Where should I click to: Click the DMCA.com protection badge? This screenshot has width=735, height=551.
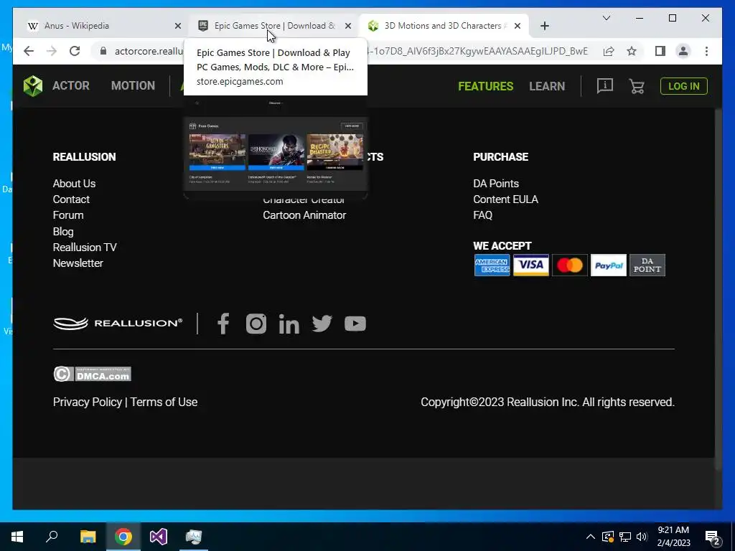point(92,374)
